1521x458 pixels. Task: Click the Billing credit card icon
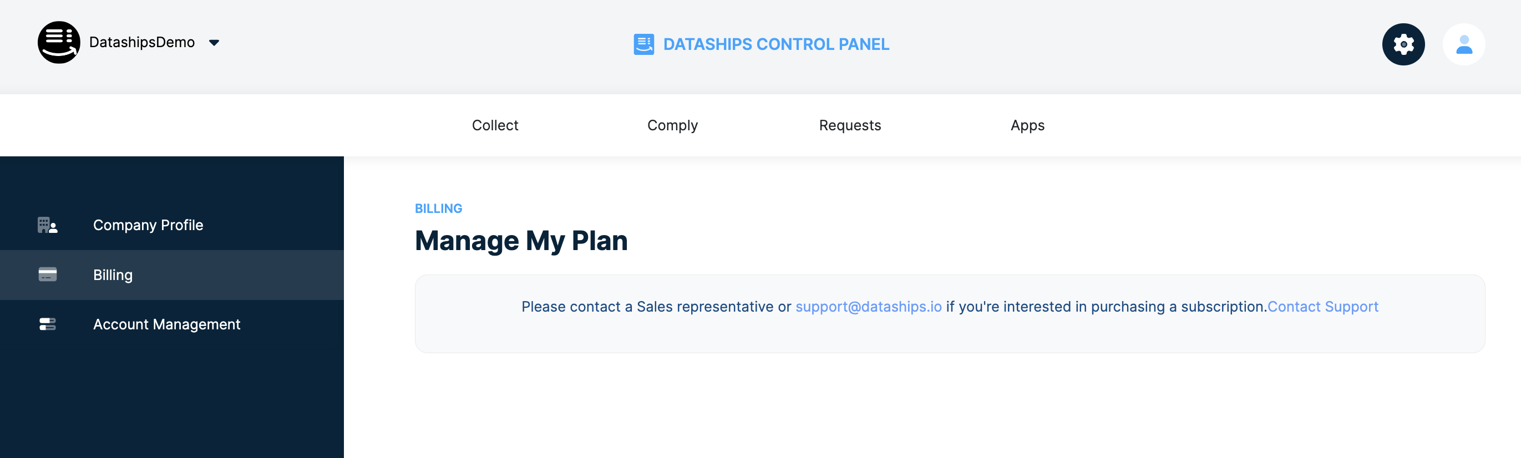click(47, 275)
